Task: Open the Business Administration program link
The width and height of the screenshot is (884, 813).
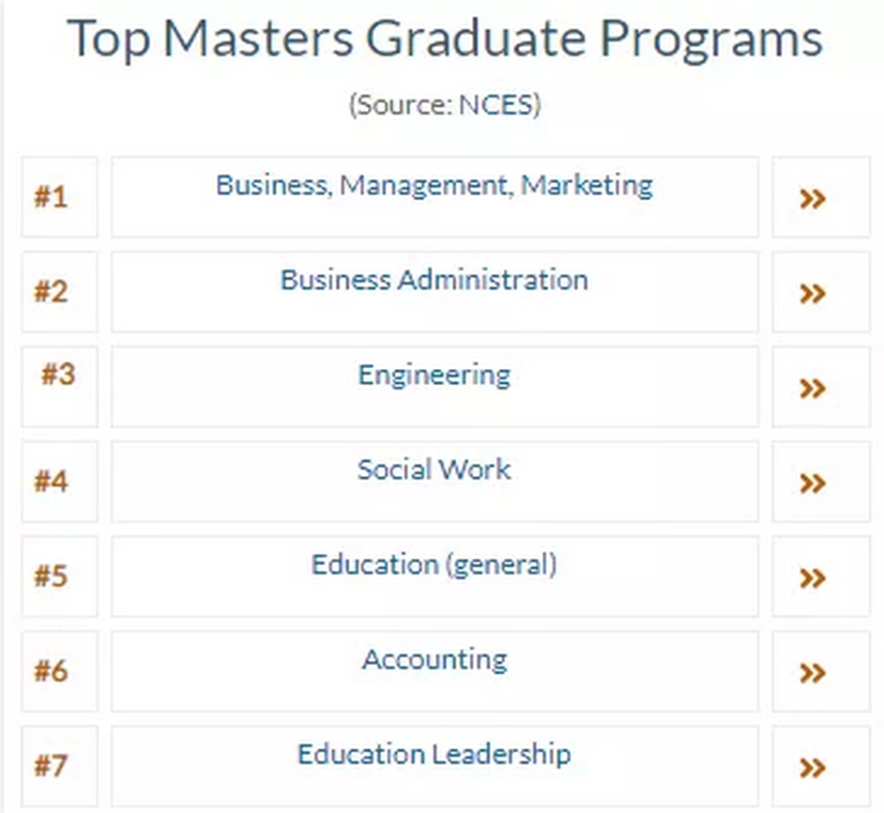Action: point(434,280)
